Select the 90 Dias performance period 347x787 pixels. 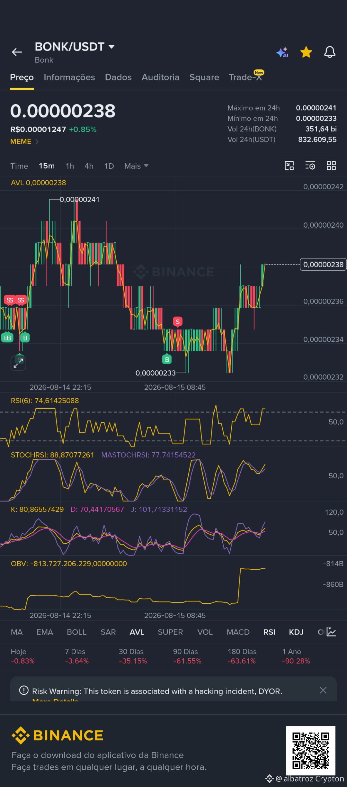(x=187, y=656)
